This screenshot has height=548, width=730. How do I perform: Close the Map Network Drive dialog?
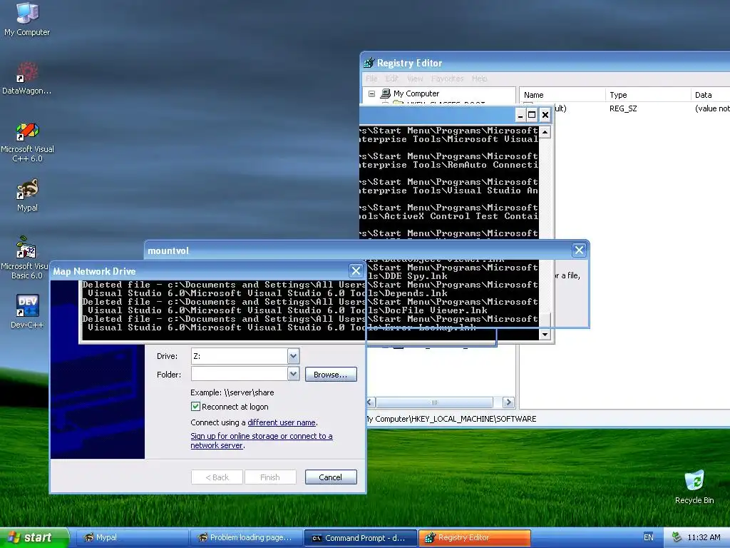tap(356, 270)
